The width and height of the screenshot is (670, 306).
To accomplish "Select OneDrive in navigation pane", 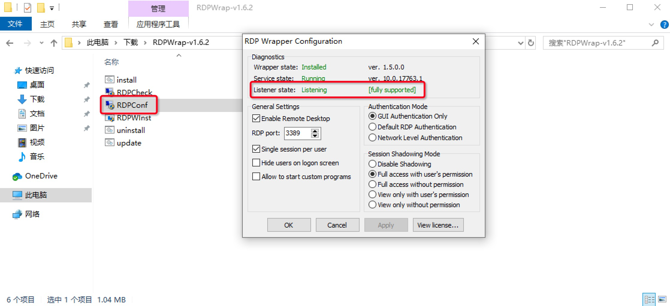I will pyautogui.click(x=35, y=176).
